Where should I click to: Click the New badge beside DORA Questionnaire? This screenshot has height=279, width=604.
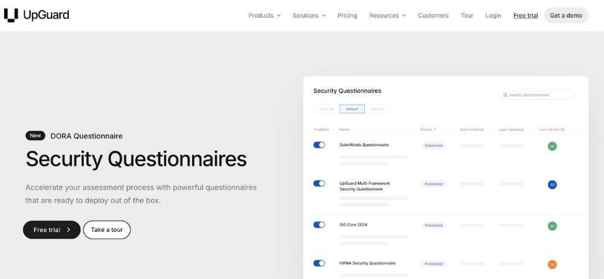[x=36, y=136]
